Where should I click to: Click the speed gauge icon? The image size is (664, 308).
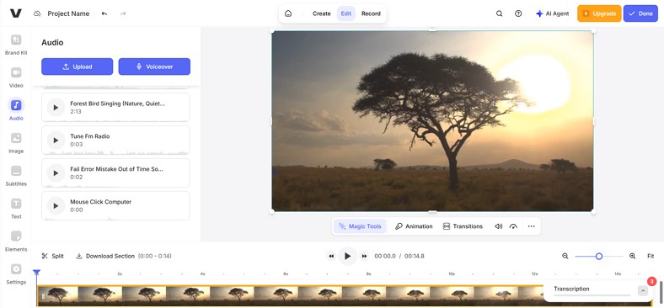[513, 226]
